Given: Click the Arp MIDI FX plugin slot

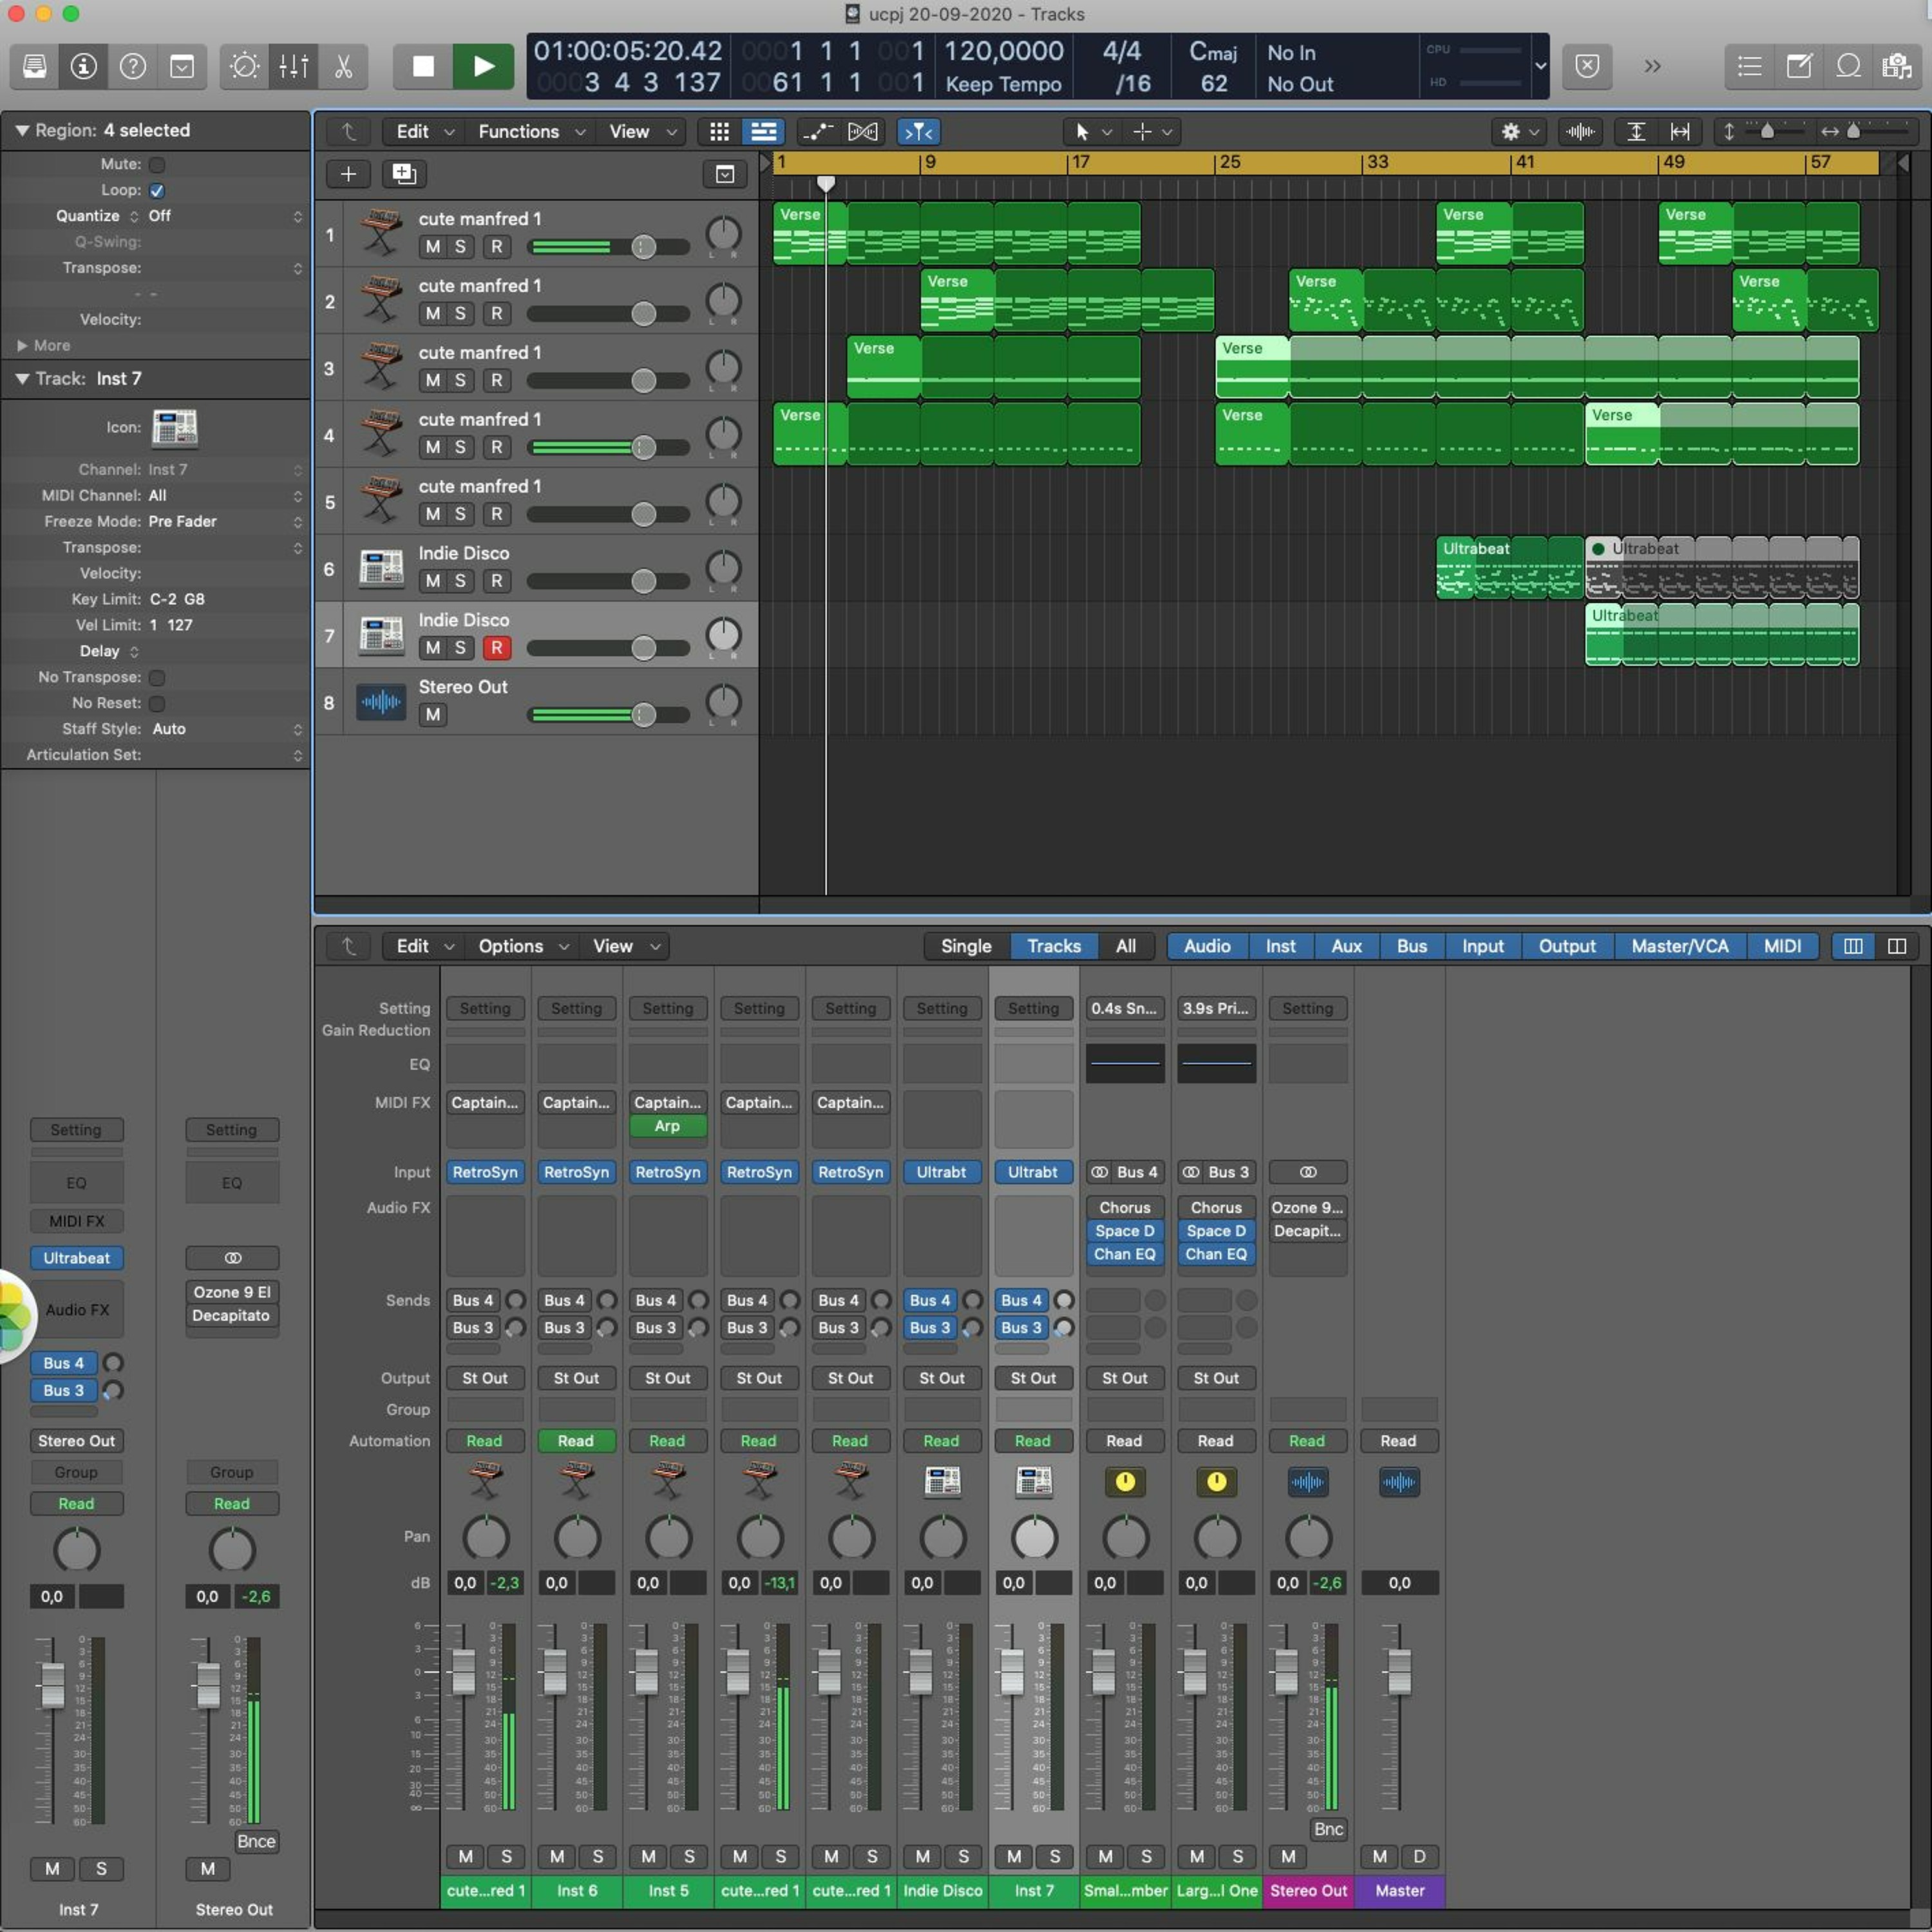Looking at the screenshot, I should click(x=667, y=1126).
